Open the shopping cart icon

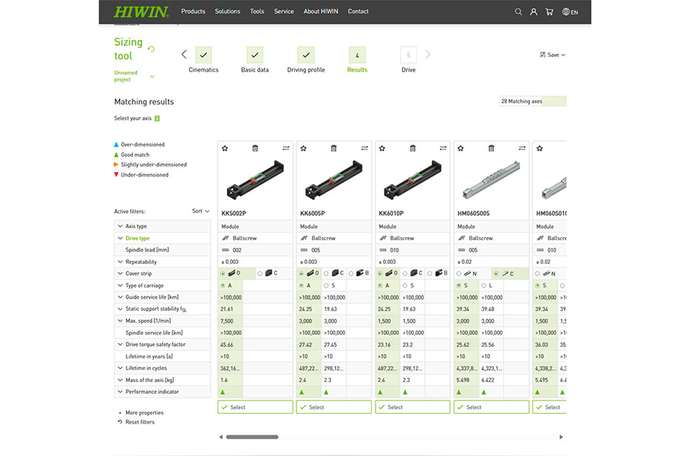click(x=549, y=12)
